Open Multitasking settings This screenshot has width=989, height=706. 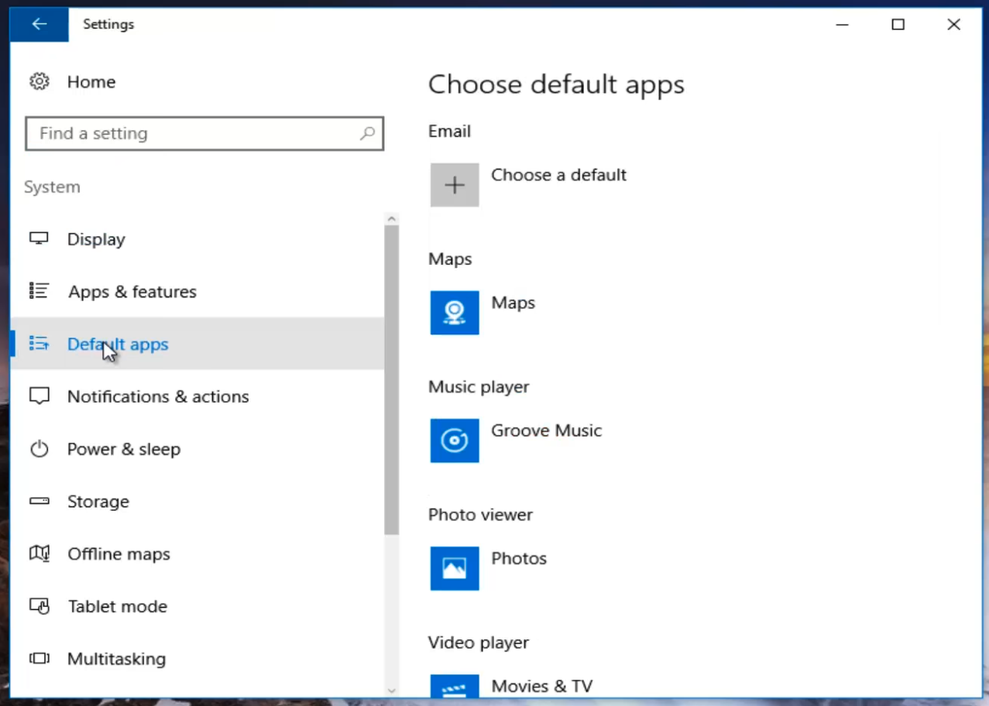point(117,659)
